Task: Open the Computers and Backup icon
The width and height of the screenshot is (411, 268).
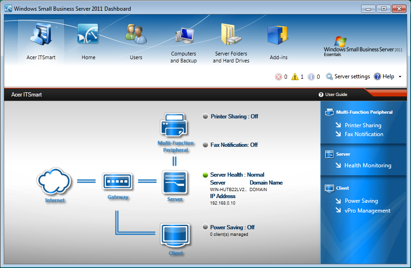Action: point(185,35)
